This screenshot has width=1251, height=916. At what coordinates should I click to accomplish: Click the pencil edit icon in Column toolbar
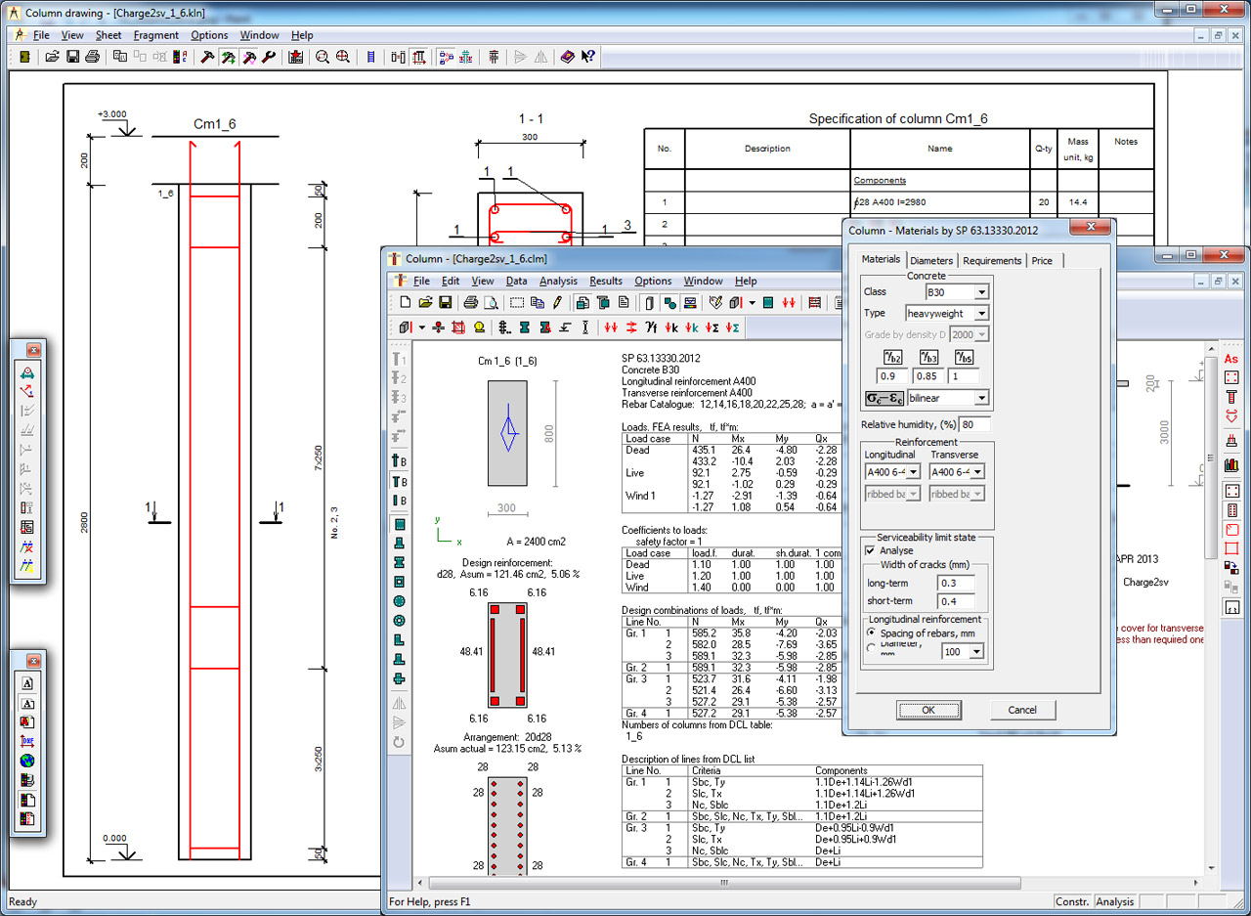pyautogui.click(x=557, y=303)
